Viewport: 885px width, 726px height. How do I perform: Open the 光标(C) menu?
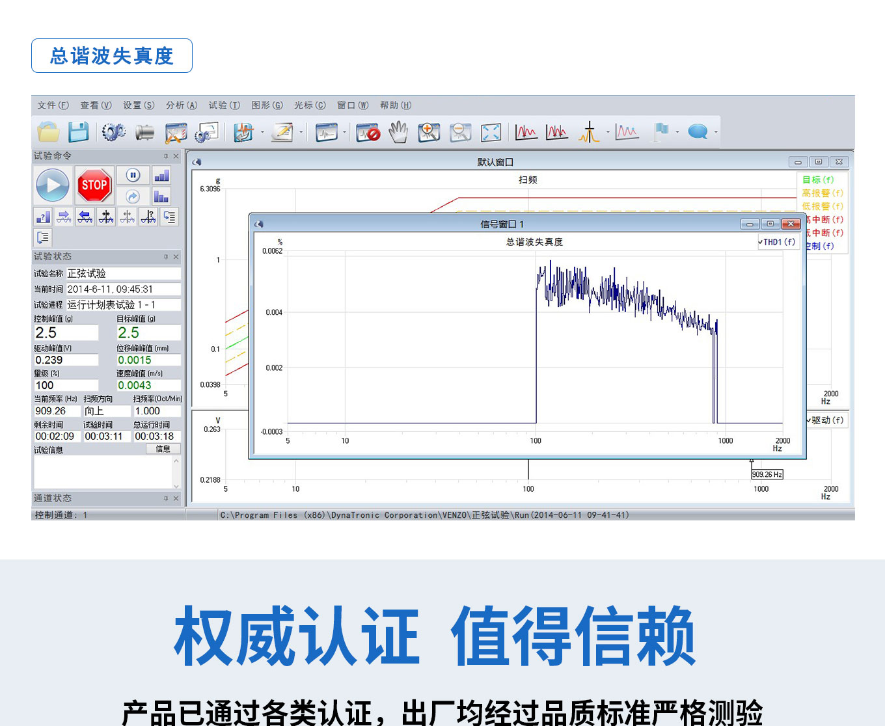point(310,105)
